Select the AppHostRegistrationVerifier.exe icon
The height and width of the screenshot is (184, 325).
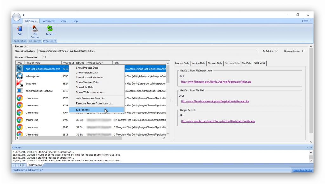tap(20, 69)
